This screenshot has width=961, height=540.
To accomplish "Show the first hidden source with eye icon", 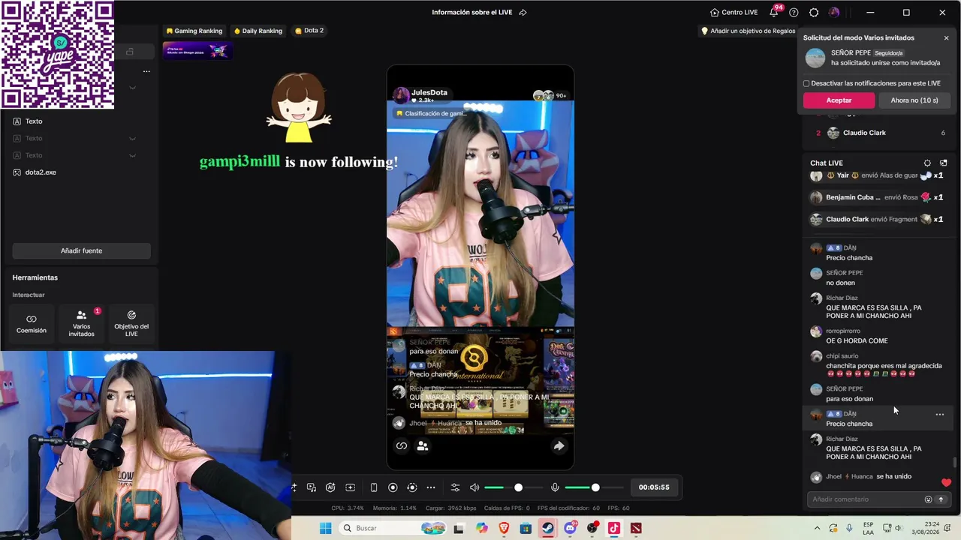I will 132,87.
